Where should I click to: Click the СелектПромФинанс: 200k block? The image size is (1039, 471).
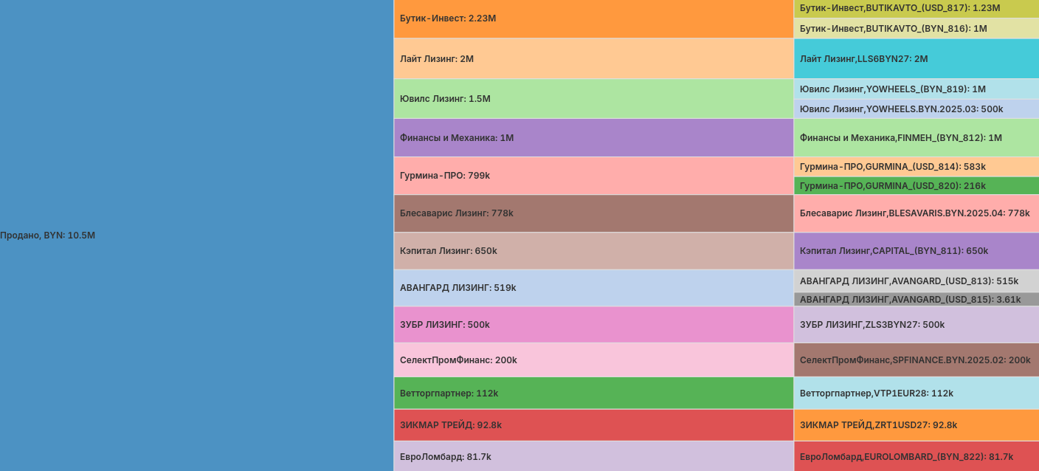(x=593, y=360)
